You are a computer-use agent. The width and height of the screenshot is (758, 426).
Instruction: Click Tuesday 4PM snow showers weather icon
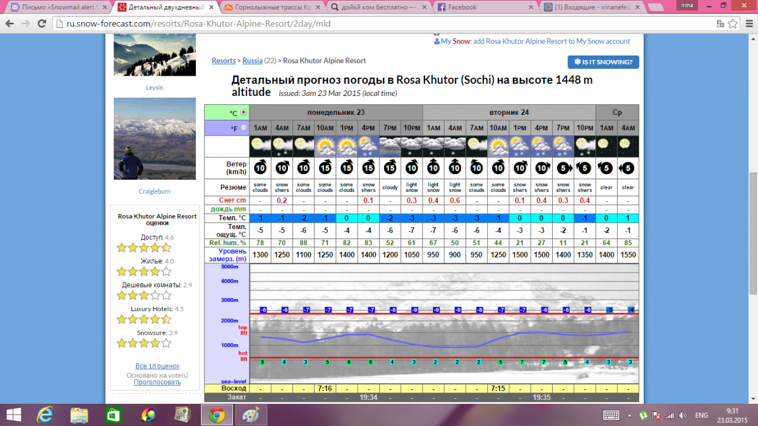click(541, 146)
